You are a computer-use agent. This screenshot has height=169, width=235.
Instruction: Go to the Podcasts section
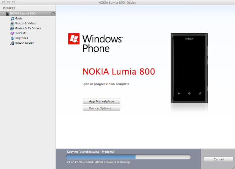click(20, 33)
